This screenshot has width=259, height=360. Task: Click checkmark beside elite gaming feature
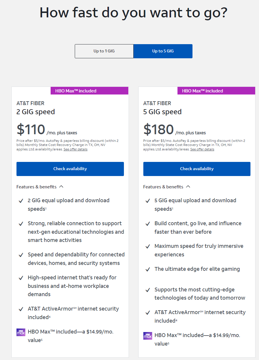148,269
